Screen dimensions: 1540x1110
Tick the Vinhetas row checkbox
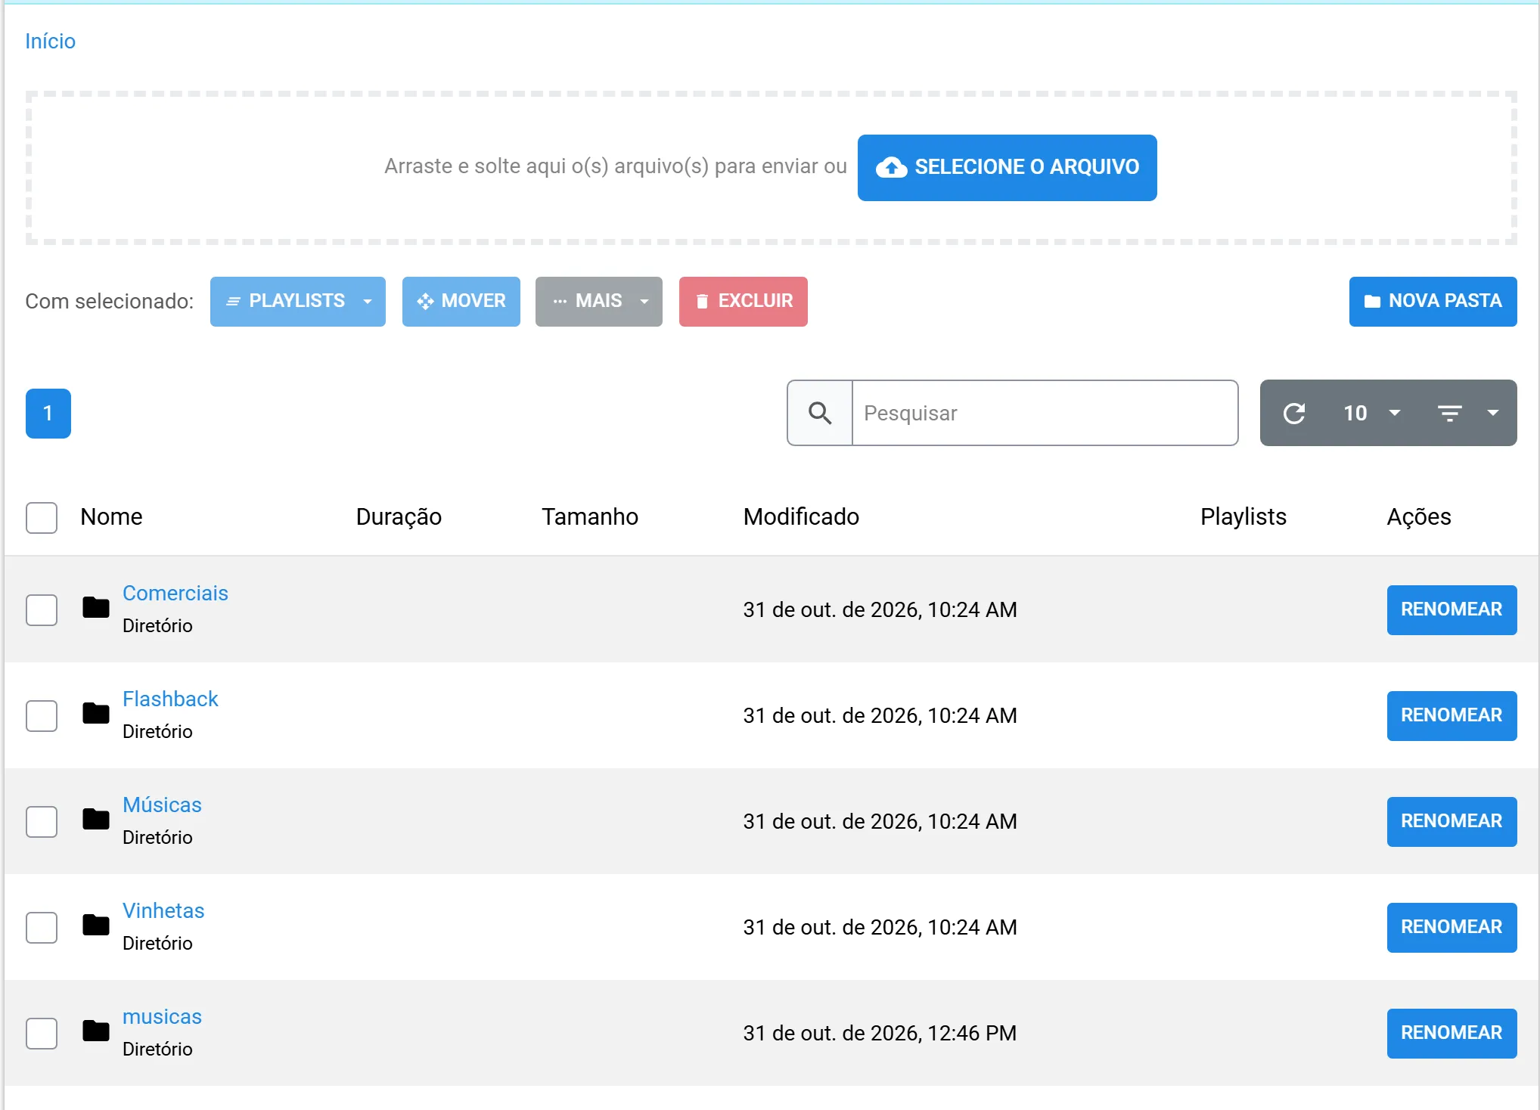(x=42, y=928)
